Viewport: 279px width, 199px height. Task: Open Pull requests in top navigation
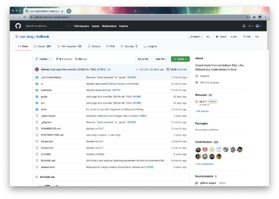click(81, 26)
